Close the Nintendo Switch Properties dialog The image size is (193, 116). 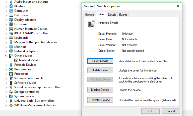point(178,6)
